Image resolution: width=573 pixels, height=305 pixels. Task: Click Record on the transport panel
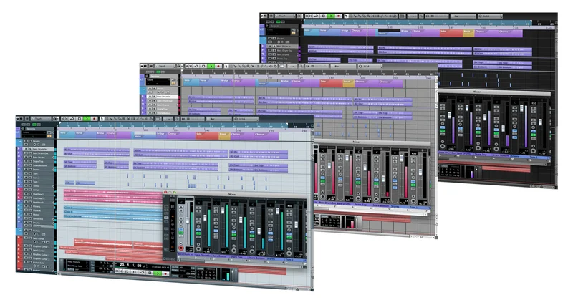coord(165,273)
